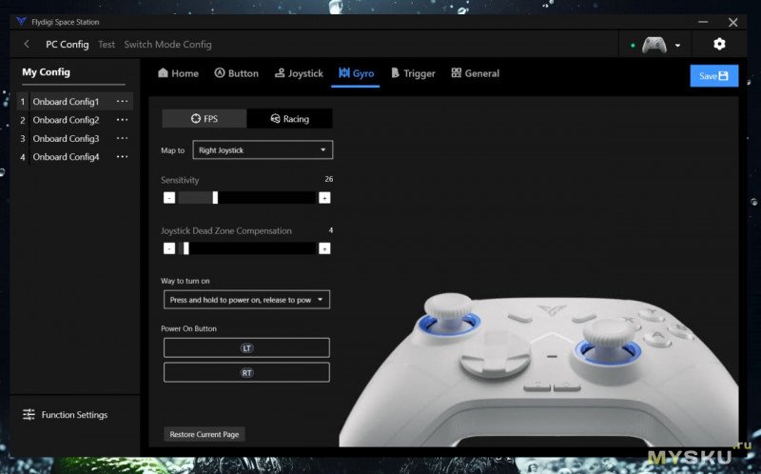
Task: Click the plus button for Sensitivity
Action: tap(324, 198)
